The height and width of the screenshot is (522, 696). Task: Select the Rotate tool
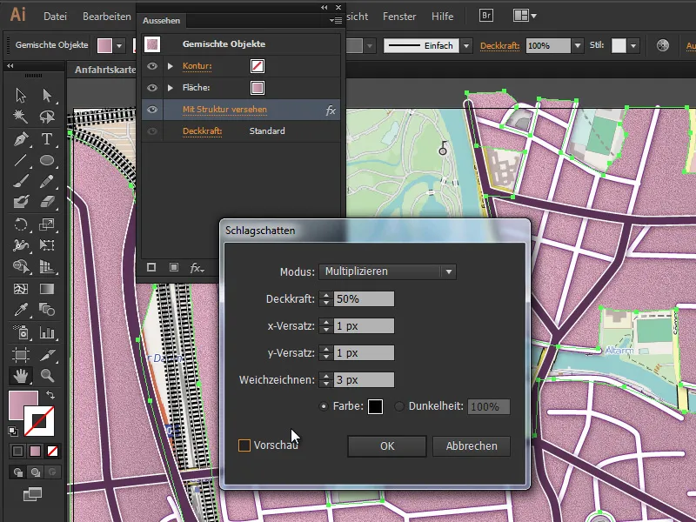(21, 224)
